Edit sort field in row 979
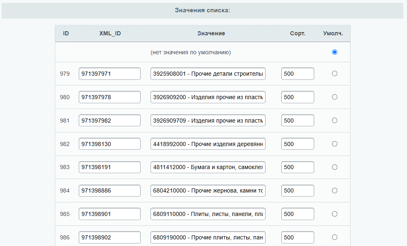Screen dimensions: 407x246 [x=297, y=74]
